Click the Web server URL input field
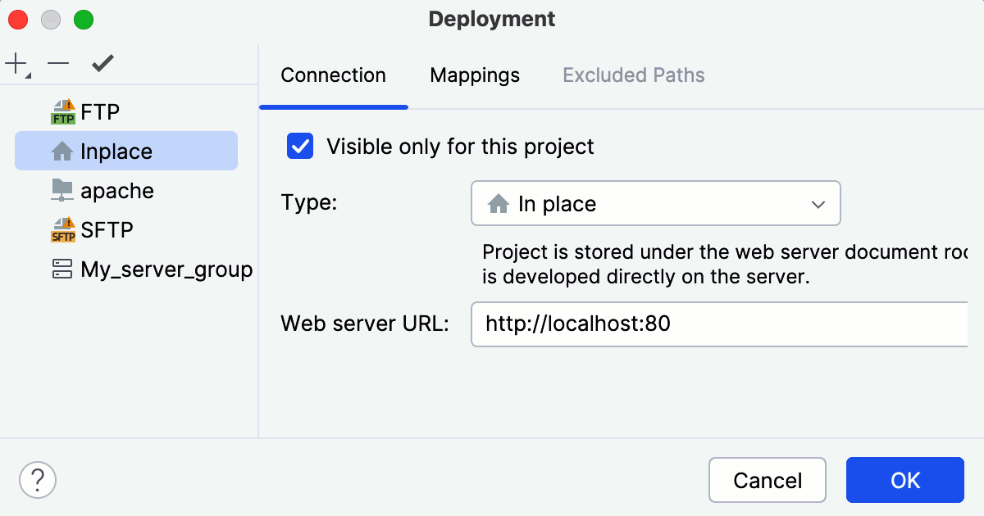Viewport: 984px width, 516px height. [x=720, y=324]
